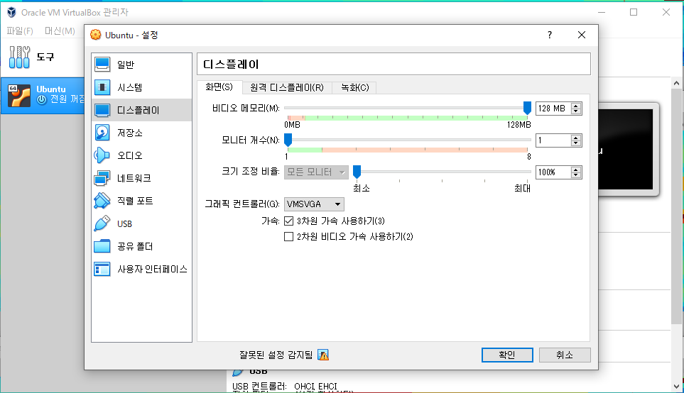Click the 도구 tools icon in VirtualBox manager
Image resolution: width=684 pixels, height=393 pixels.
pos(20,57)
